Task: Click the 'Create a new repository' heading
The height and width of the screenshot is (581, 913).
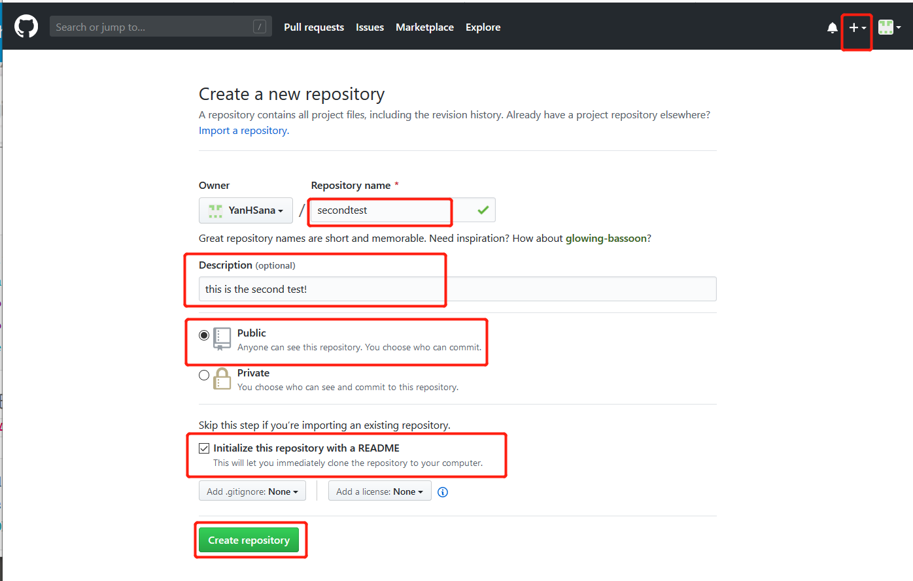Action: (x=292, y=94)
